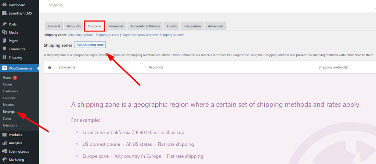Image resolution: width=376 pixels, height=164 pixels.
Task: Click the Dashboard gauge icon
Action: pos(4,5)
